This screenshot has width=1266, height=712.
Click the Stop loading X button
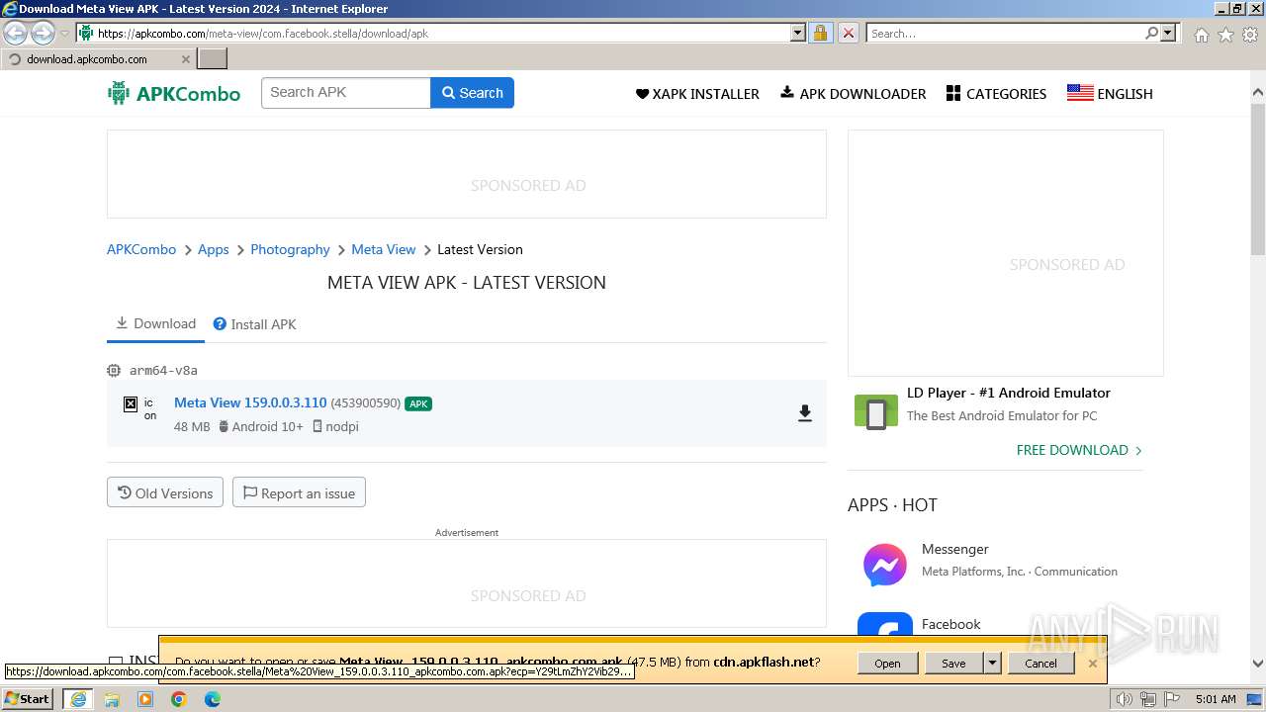[x=848, y=33]
